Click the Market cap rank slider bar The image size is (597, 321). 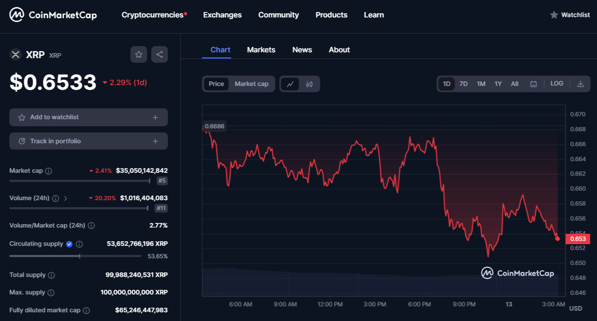80,181
